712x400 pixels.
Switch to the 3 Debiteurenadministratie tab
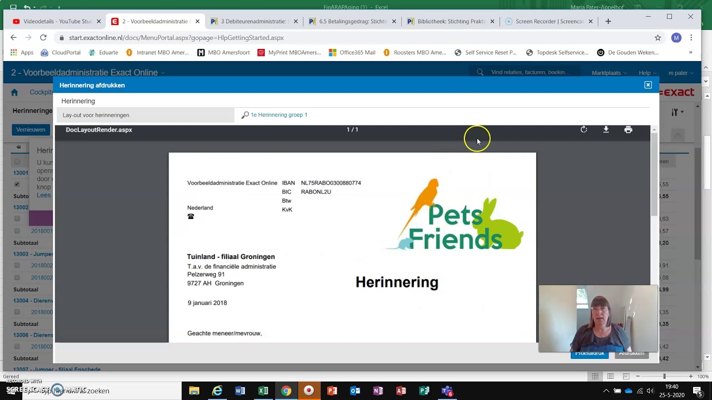click(254, 21)
